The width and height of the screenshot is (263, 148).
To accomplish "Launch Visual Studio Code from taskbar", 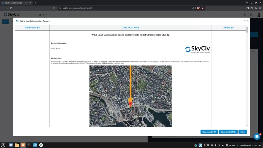I will pos(35,145).
